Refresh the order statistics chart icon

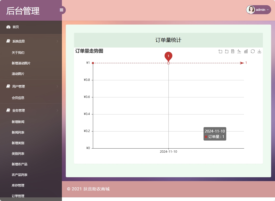[253, 51]
